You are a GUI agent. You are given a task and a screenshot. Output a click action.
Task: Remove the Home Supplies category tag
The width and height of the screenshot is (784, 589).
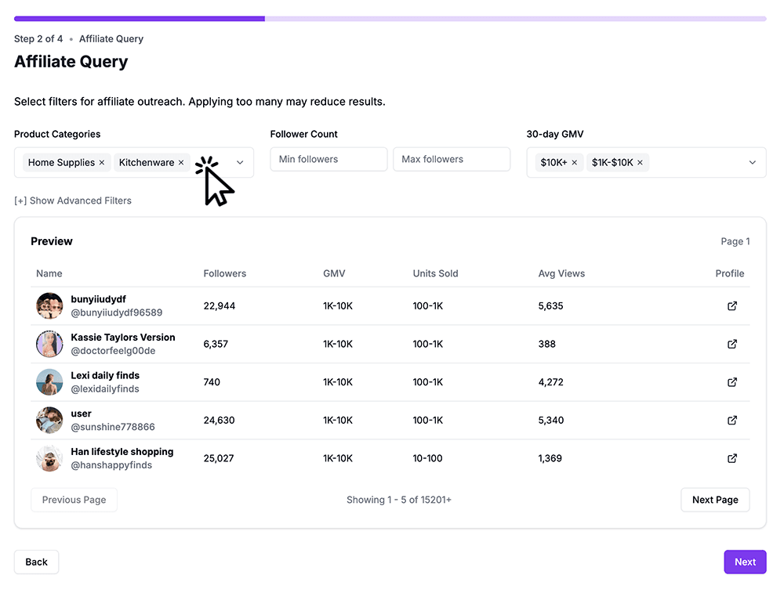[x=102, y=163]
